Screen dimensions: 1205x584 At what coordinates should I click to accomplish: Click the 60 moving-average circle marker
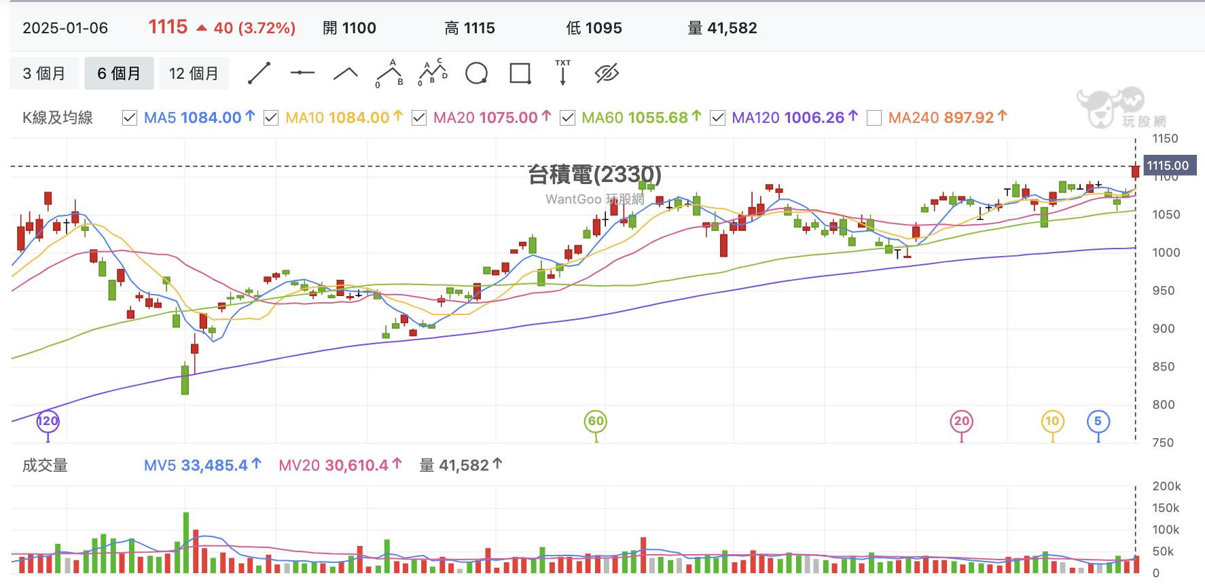pos(596,422)
